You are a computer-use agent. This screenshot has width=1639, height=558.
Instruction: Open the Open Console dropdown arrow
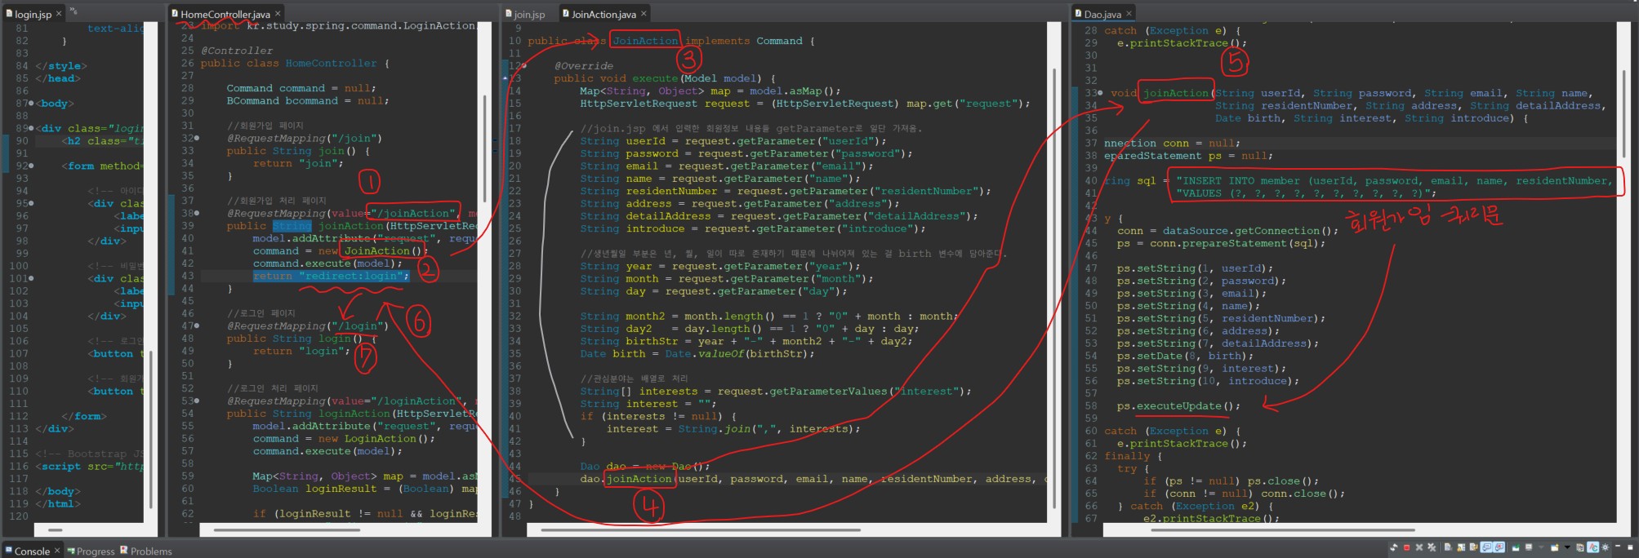(x=1567, y=547)
